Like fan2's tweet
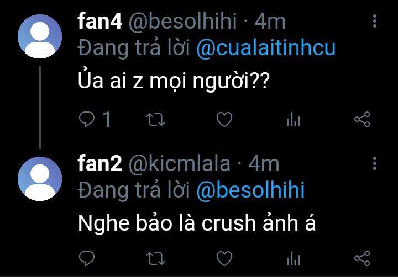 pos(224,258)
